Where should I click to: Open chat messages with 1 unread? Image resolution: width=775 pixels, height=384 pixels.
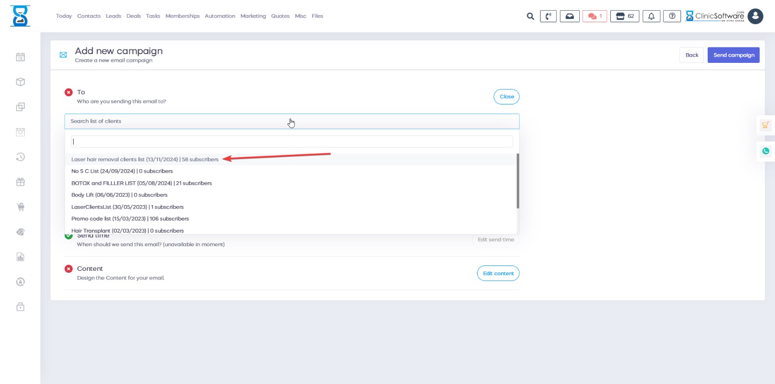click(x=594, y=16)
